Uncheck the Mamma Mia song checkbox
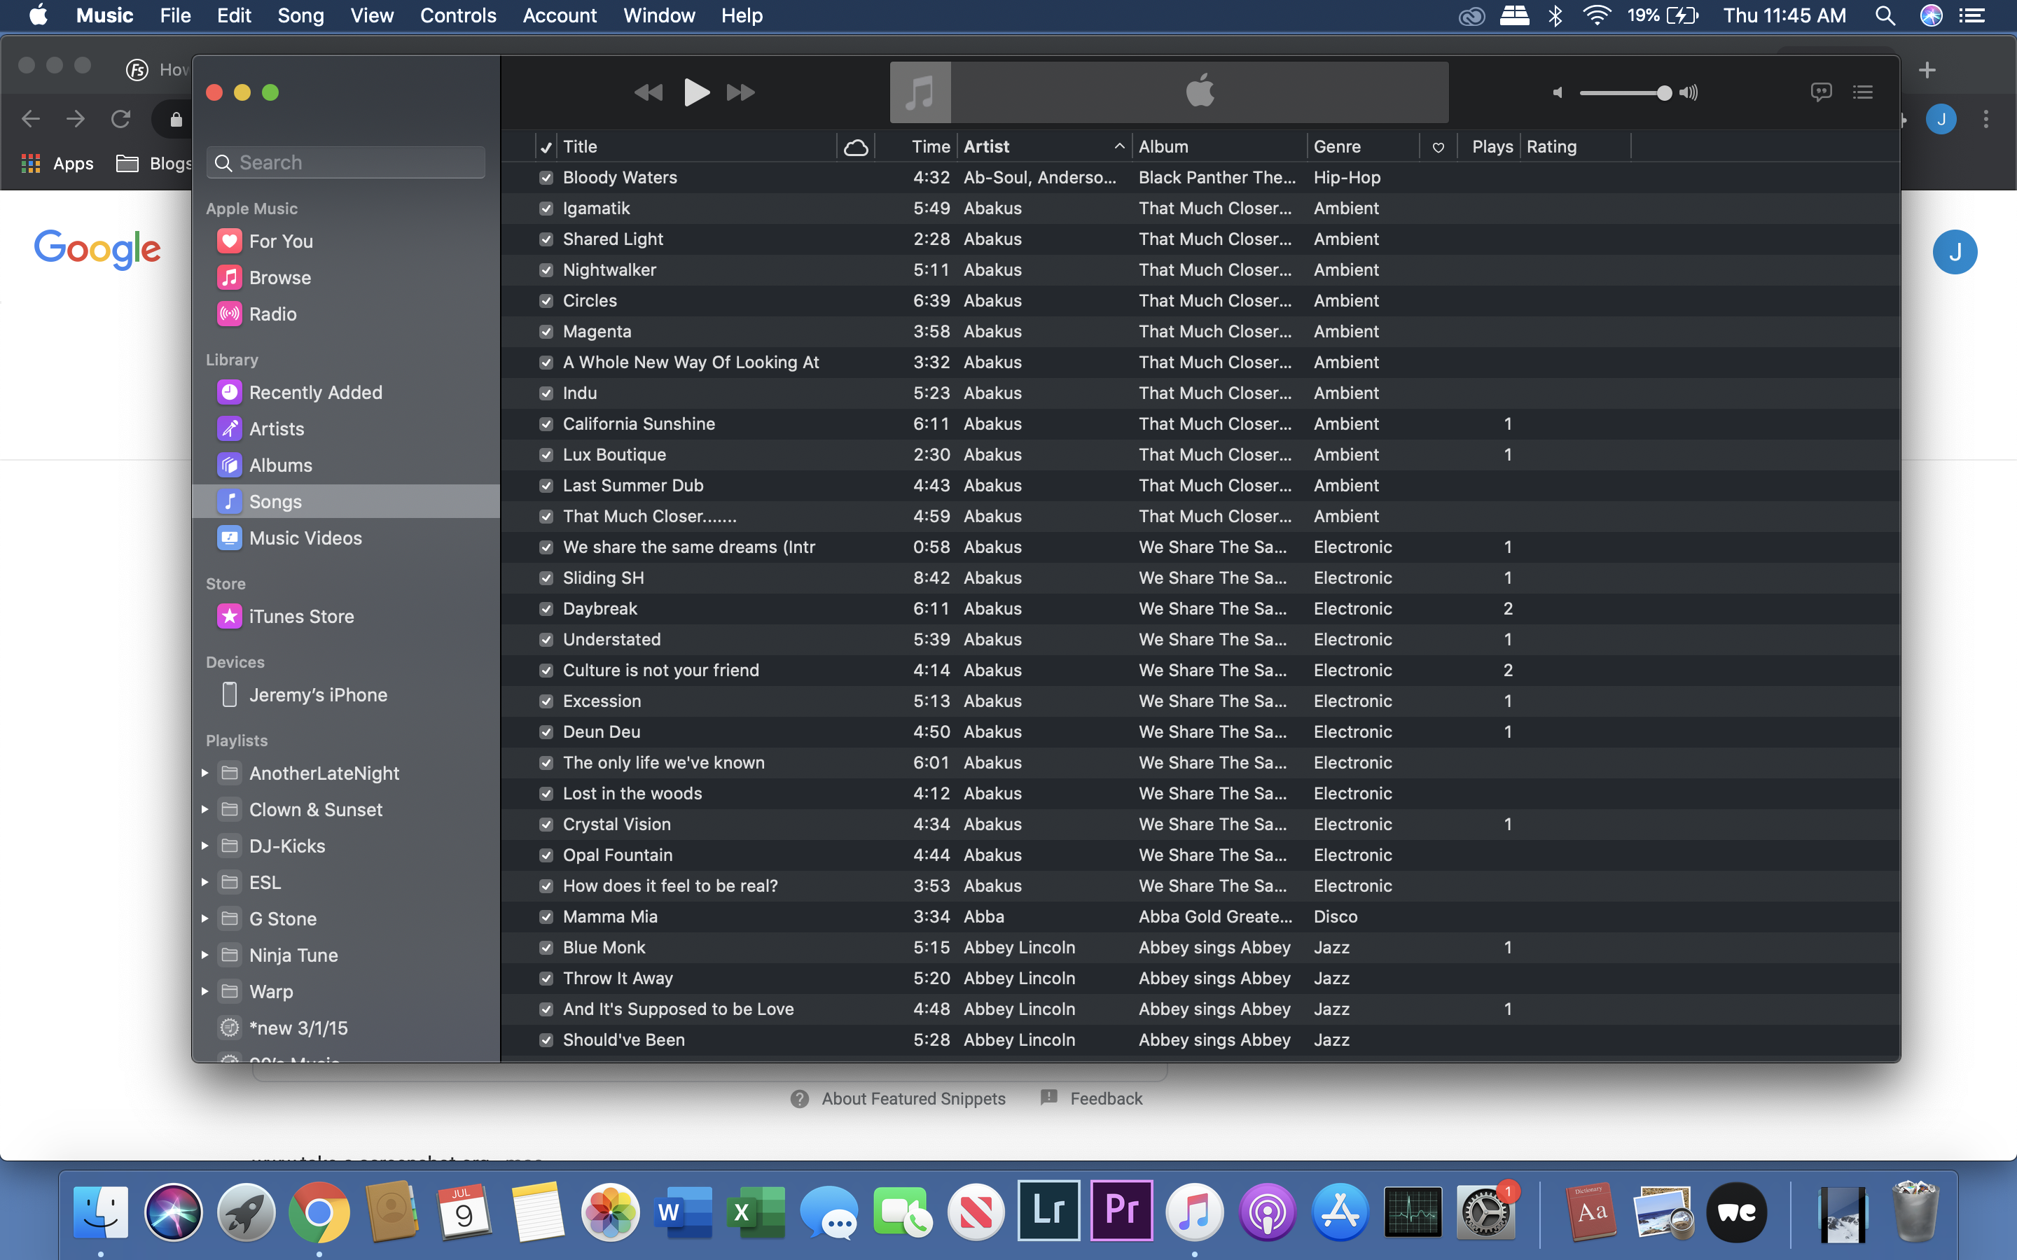The image size is (2017, 1260). (546, 917)
